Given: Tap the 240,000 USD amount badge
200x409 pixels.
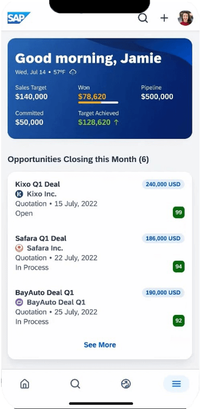Looking at the screenshot, I should point(163,184).
